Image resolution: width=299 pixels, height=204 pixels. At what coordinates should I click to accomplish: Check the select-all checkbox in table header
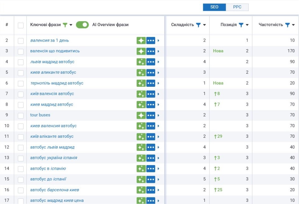pyautogui.click(x=21, y=25)
